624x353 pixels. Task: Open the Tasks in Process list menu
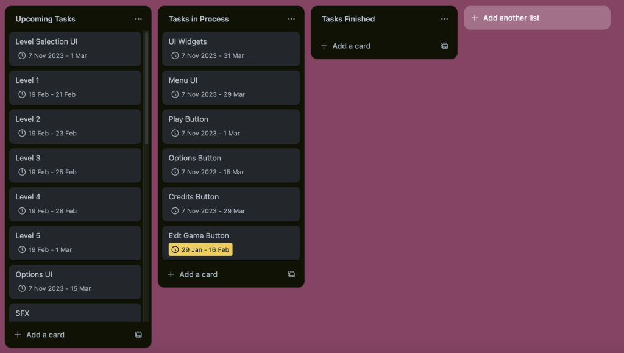[x=291, y=19]
